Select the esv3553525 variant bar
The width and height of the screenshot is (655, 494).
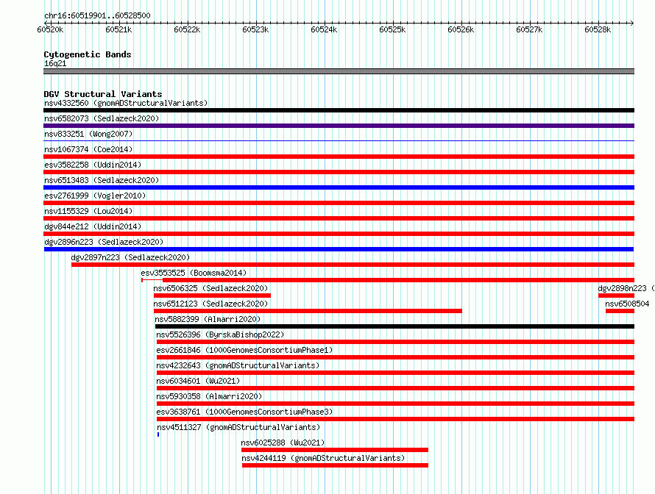click(x=388, y=280)
